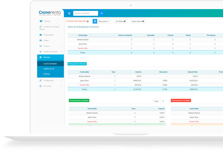
Task: Click the Informes globe icon
Action: [x=40, y=57]
